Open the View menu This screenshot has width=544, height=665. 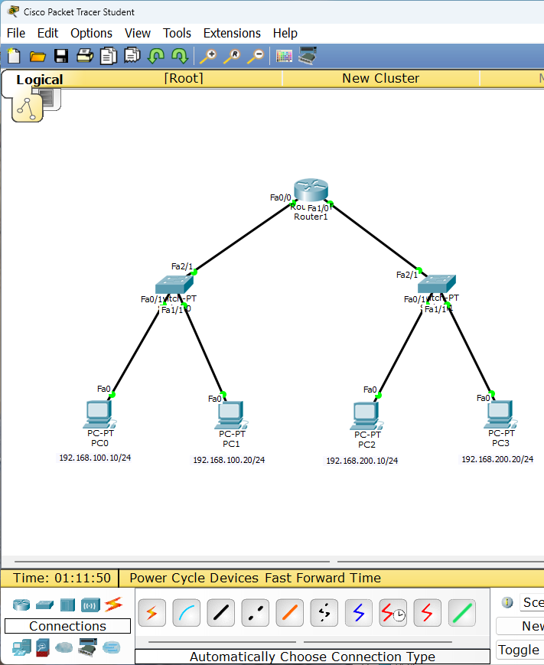[x=138, y=33]
